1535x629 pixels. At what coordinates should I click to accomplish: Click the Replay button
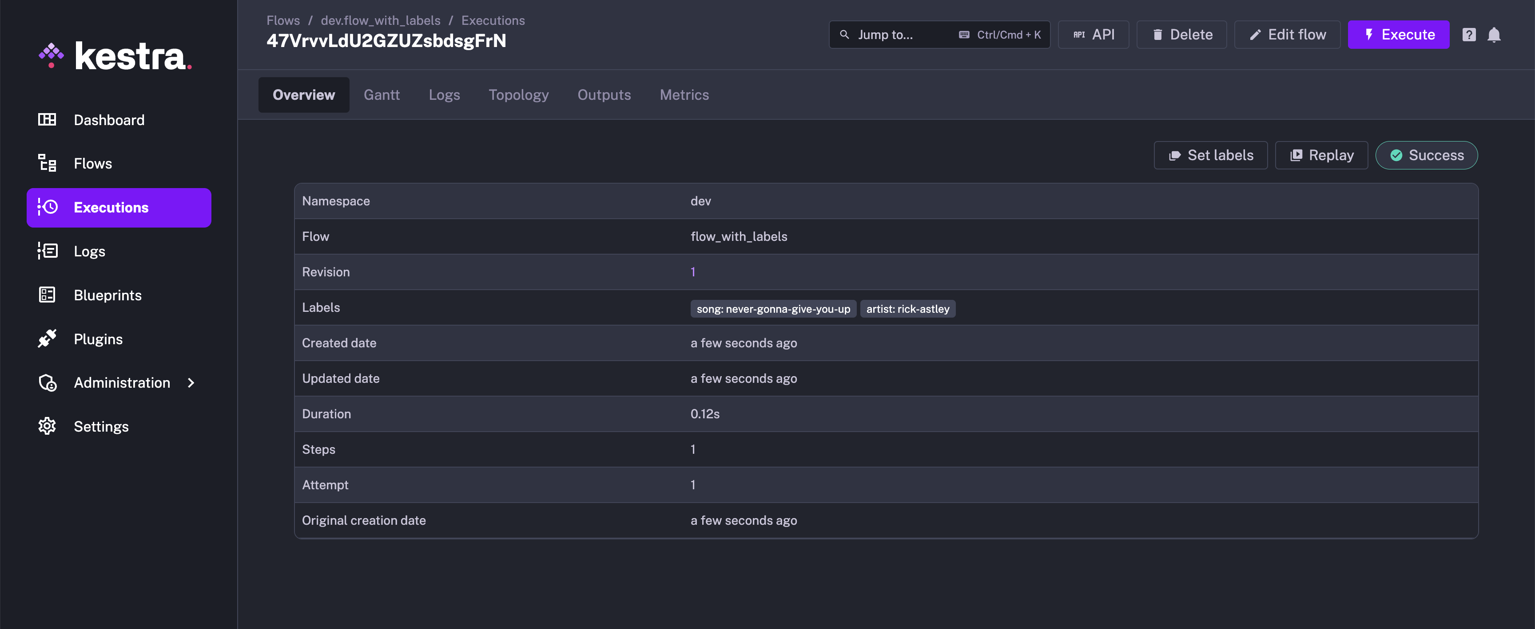pyautogui.click(x=1321, y=155)
